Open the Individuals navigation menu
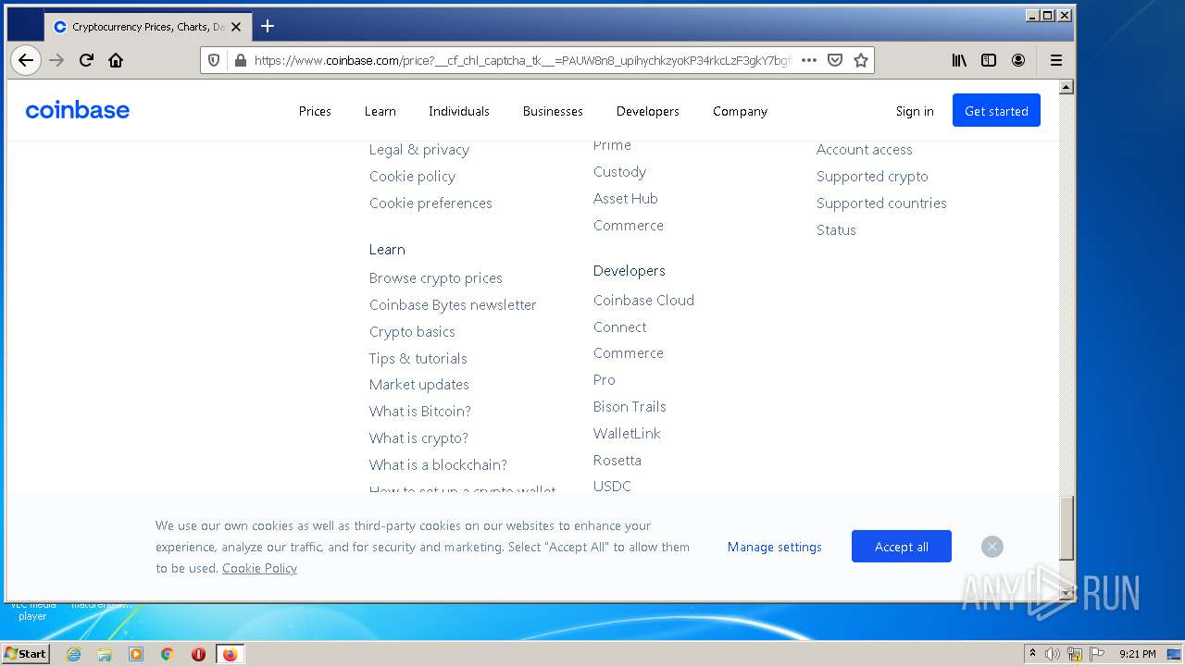 (x=459, y=111)
